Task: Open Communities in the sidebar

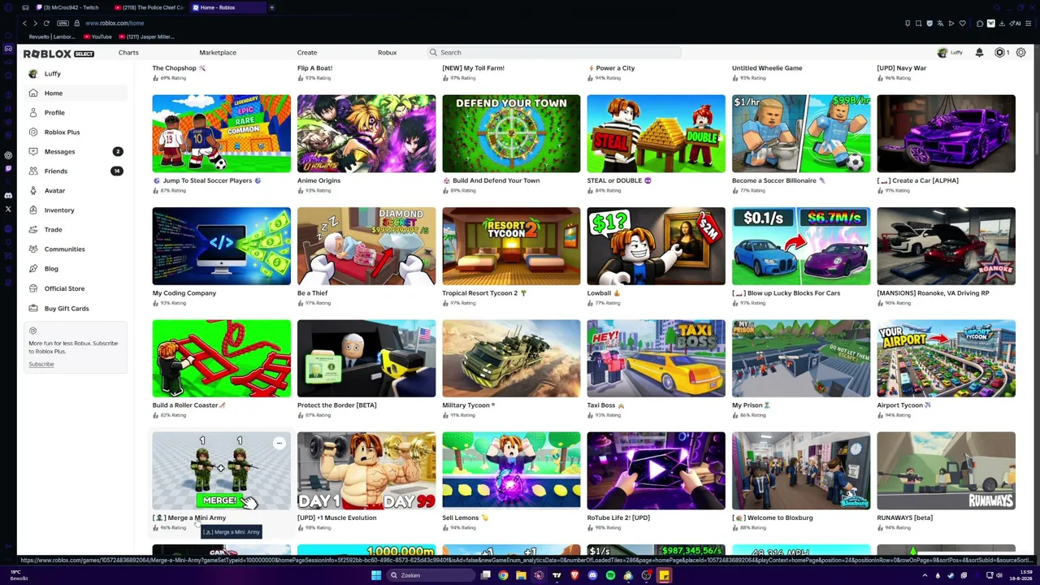Action: click(x=76, y=249)
